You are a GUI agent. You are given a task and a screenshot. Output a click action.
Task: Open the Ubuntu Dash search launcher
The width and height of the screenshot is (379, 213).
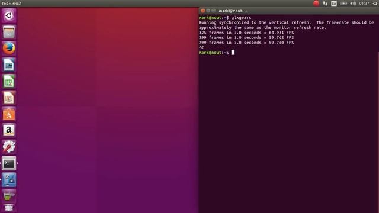coord(9,16)
